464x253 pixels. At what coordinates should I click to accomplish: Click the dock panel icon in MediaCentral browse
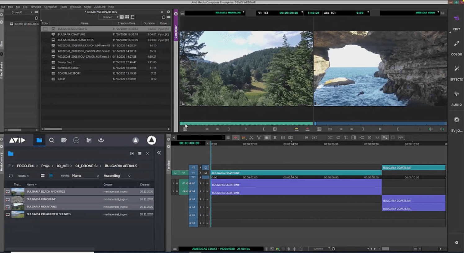(132, 154)
